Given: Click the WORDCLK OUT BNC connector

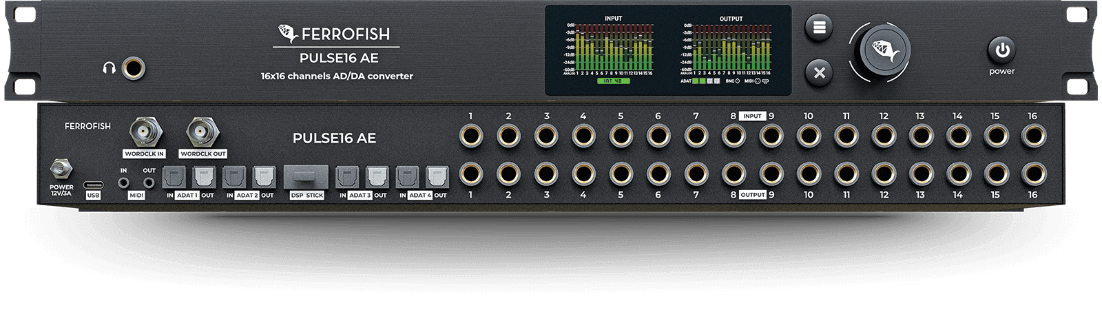Looking at the screenshot, I should [202, 130].
